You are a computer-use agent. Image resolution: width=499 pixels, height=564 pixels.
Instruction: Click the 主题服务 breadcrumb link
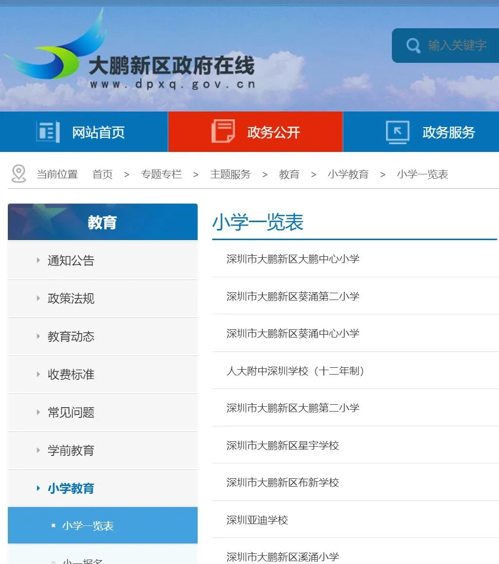click(x=230, y=174)
